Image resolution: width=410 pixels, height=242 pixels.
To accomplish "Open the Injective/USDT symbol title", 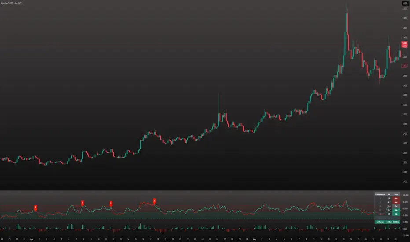I will pos(11,4).
